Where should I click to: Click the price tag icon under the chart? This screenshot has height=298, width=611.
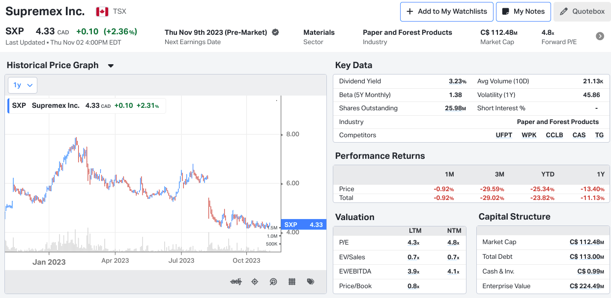(310, 281)
